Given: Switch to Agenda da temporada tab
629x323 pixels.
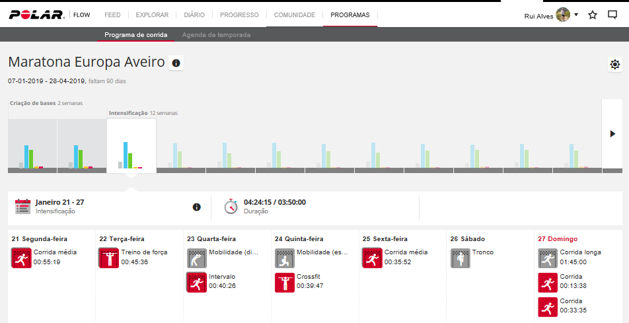Looking at the screenshot, I should (216, 35).
